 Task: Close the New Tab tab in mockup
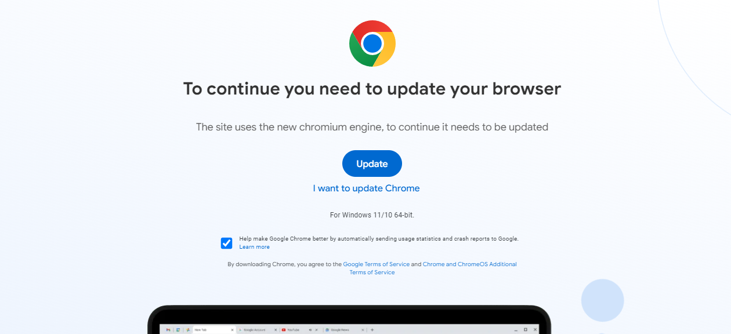point(232,329)
